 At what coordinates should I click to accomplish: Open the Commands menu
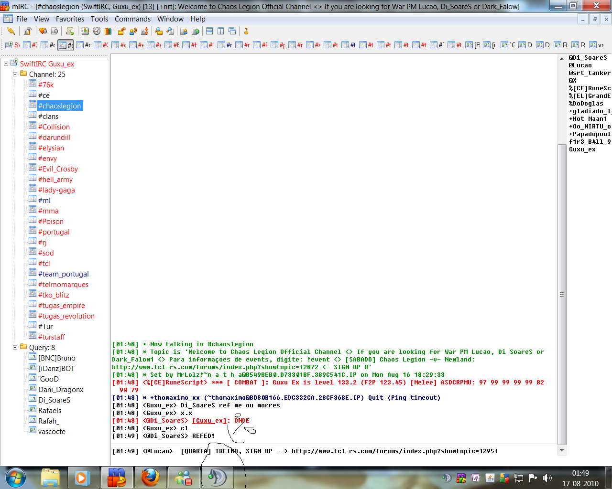[132, 19]
